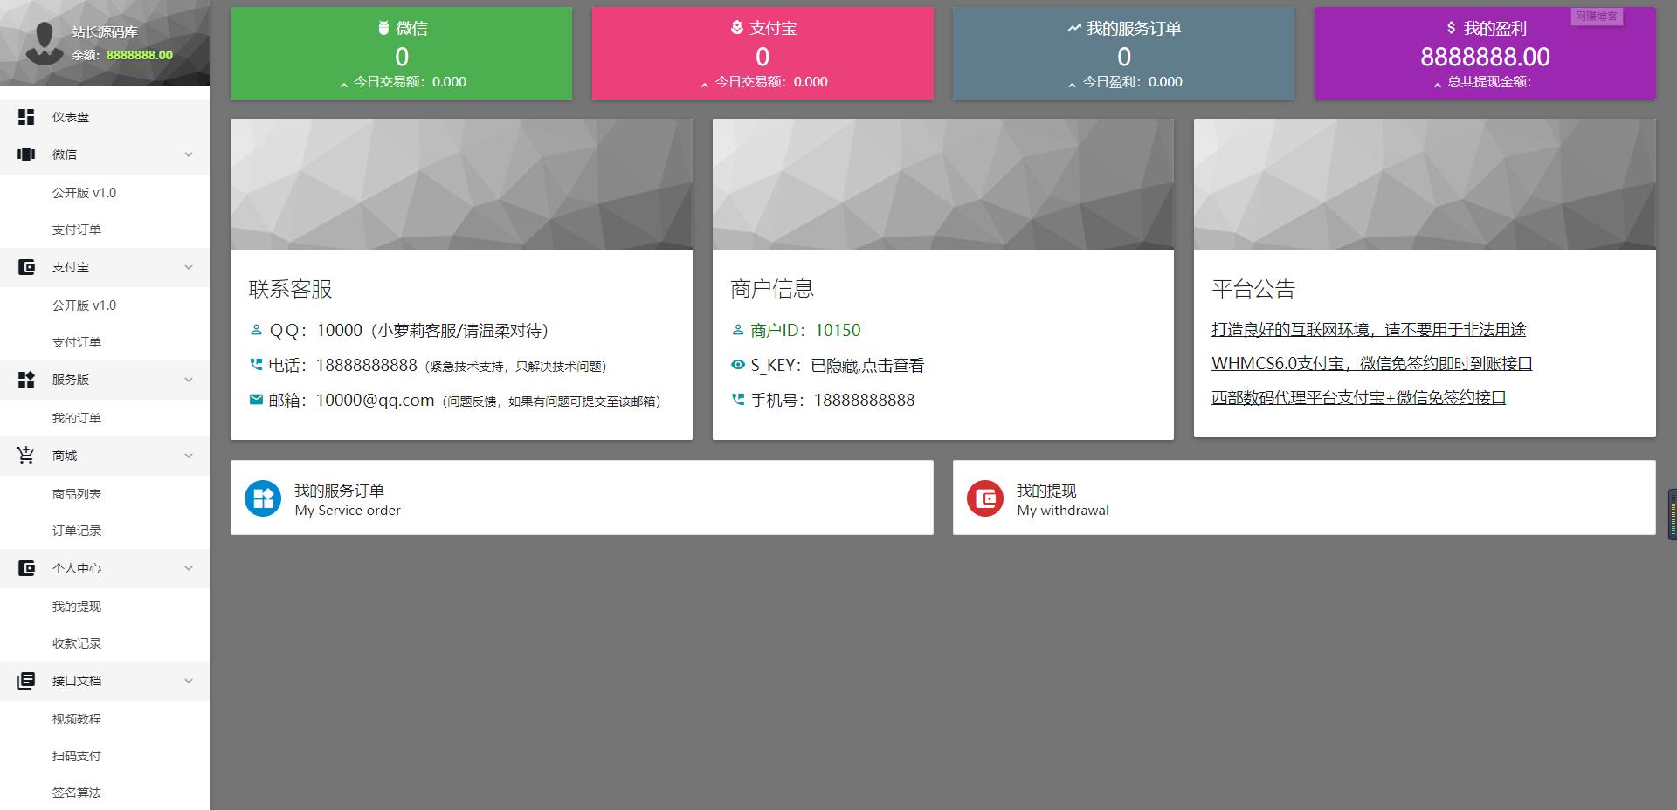Click the shopping cart icon for 商城
This screenshot has height=810, width=1677.
click(x=26, y=456)
